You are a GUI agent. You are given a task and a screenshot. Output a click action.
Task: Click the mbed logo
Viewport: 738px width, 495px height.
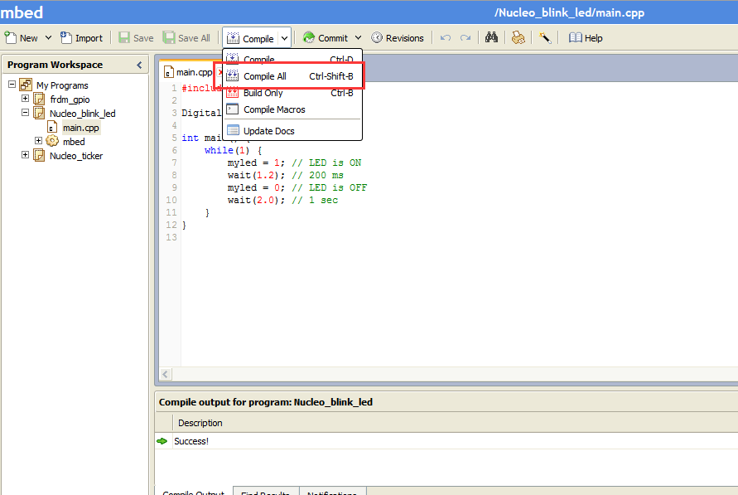22,12
